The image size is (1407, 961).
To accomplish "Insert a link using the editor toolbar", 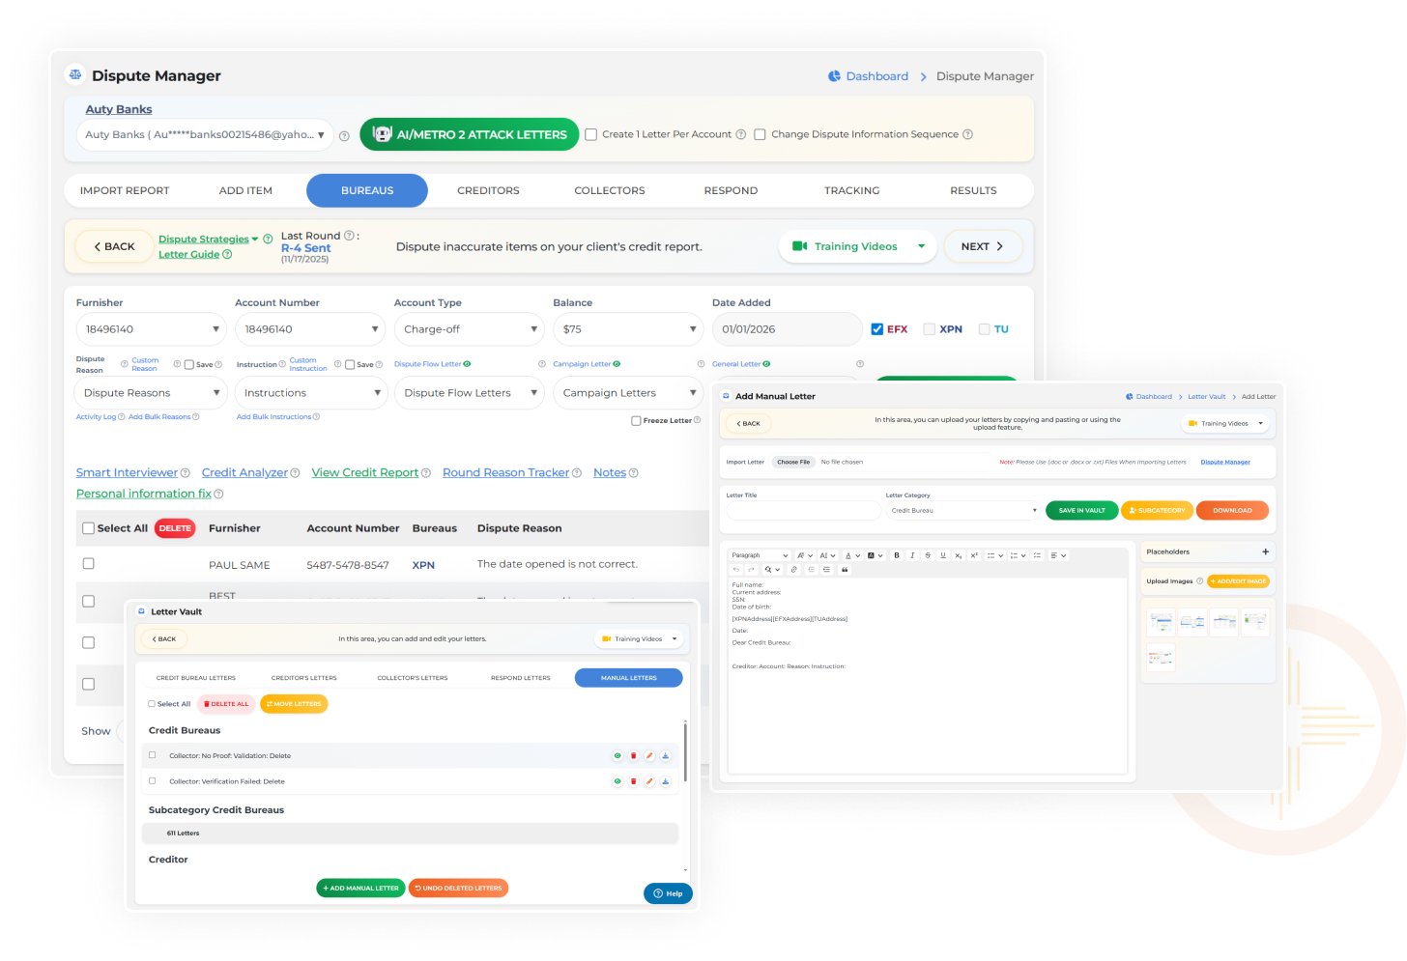I will click(794, 570).
